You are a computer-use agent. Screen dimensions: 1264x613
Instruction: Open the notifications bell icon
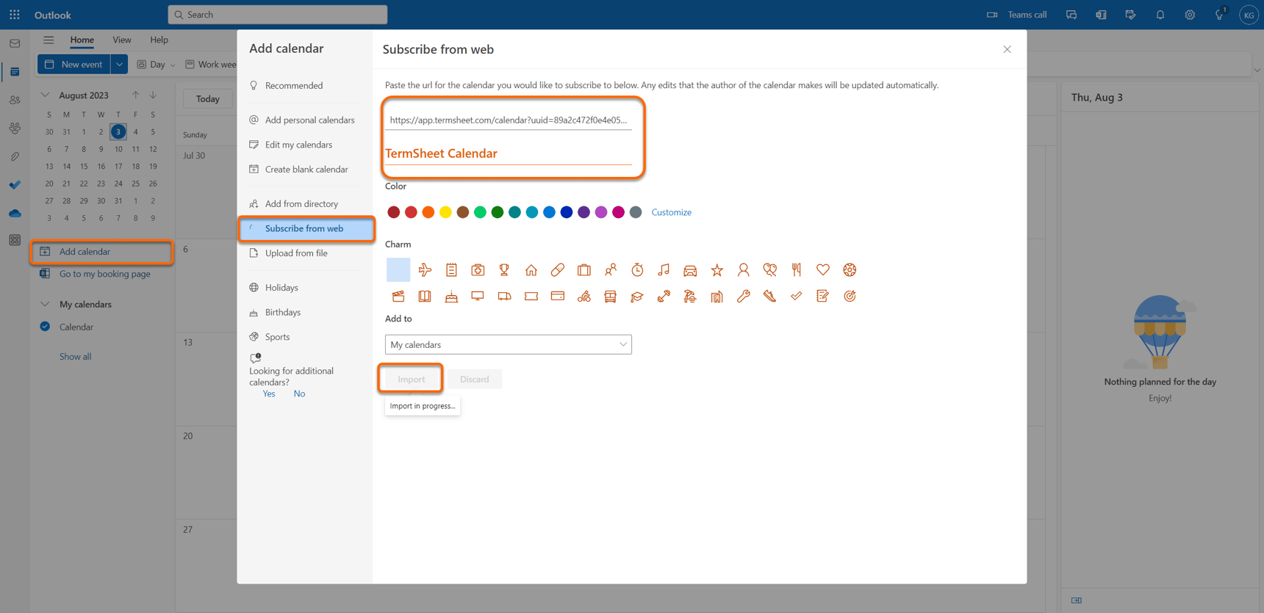[1160, 15]
